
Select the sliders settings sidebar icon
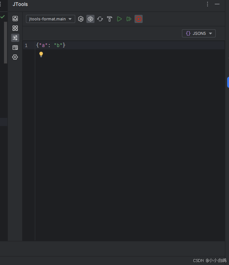pos(15,38)
